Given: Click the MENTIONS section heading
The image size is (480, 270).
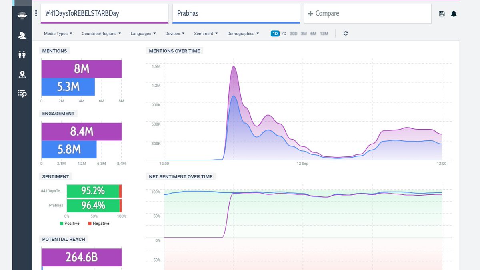Looking at the screenshot, I should click(54, 51).
